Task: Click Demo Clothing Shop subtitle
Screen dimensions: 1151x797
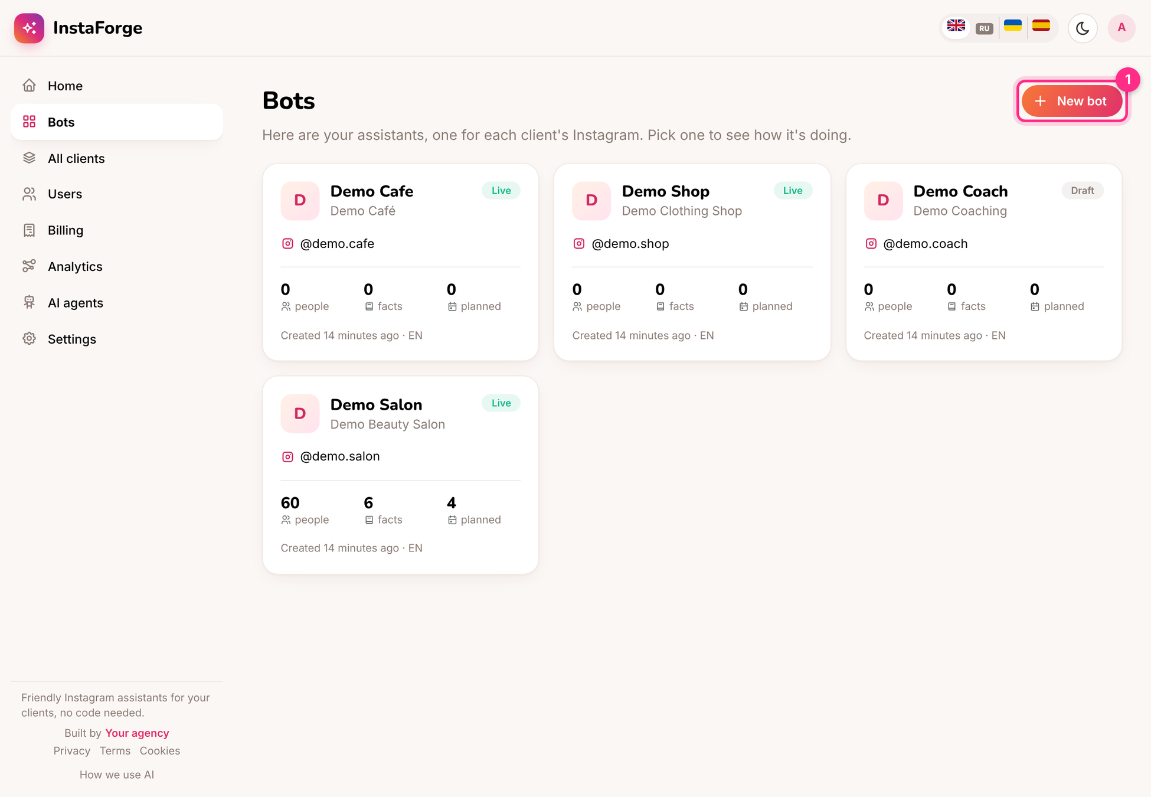Action: 682,211
